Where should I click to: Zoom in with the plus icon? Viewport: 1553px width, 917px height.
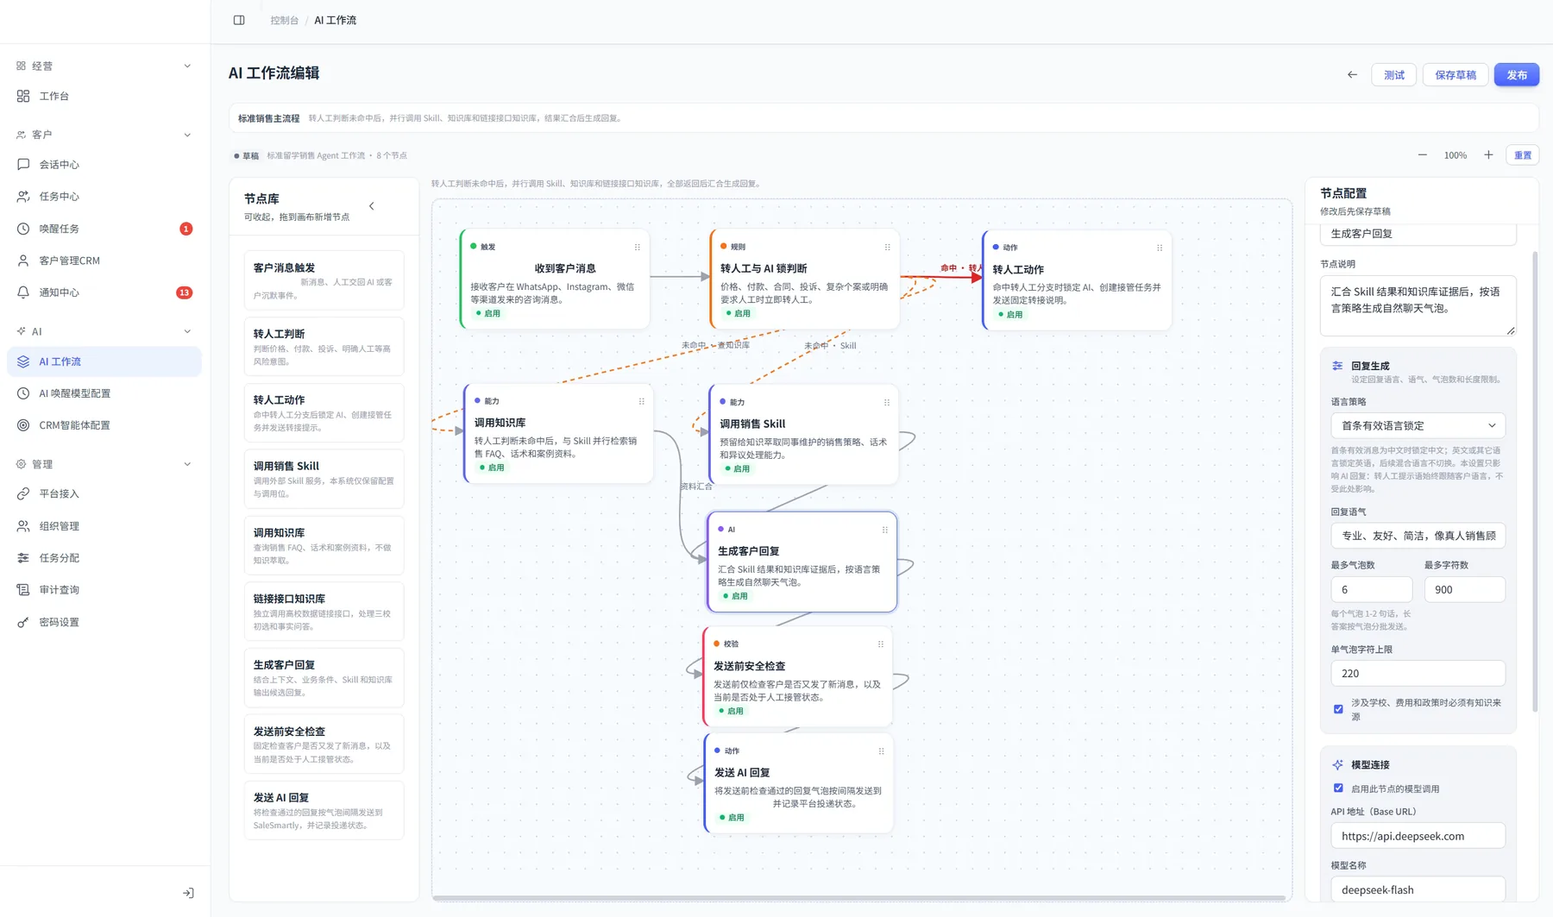(1488, 155)
